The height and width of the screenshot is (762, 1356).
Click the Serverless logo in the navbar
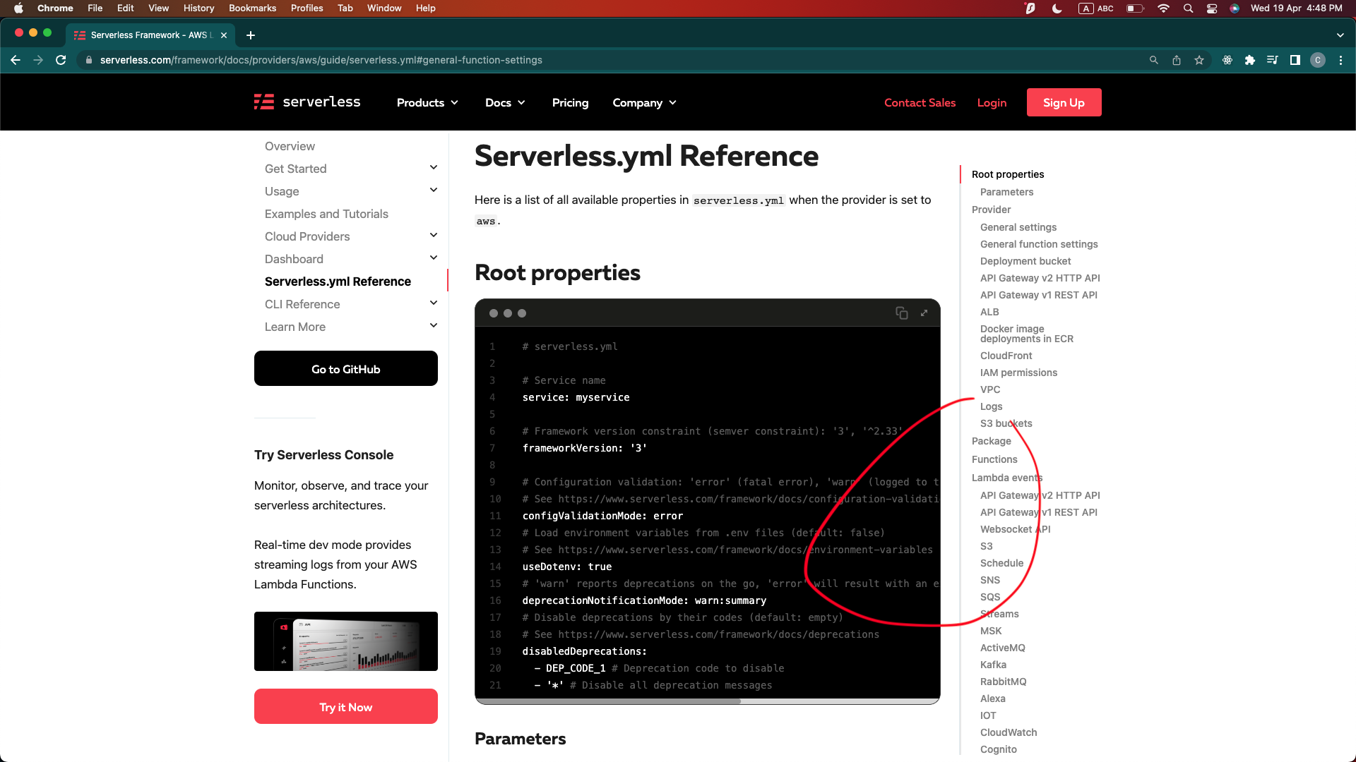pyautogui.click(x=307, y=102)
